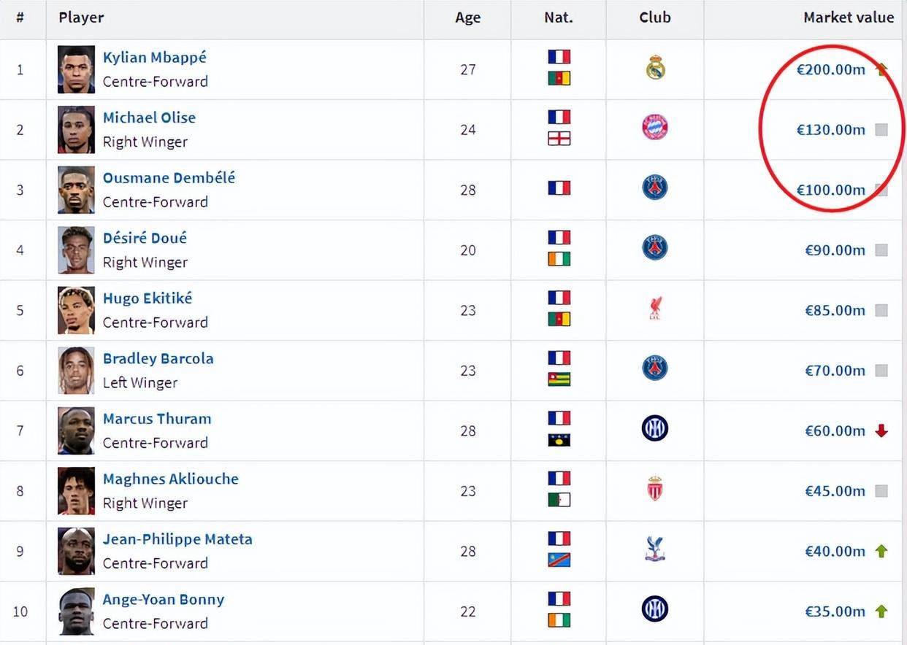The height and width of the screenshot is (645, 907).
Task: Click Marcus Thuram's Inter Milan crest
Action: 655,429
